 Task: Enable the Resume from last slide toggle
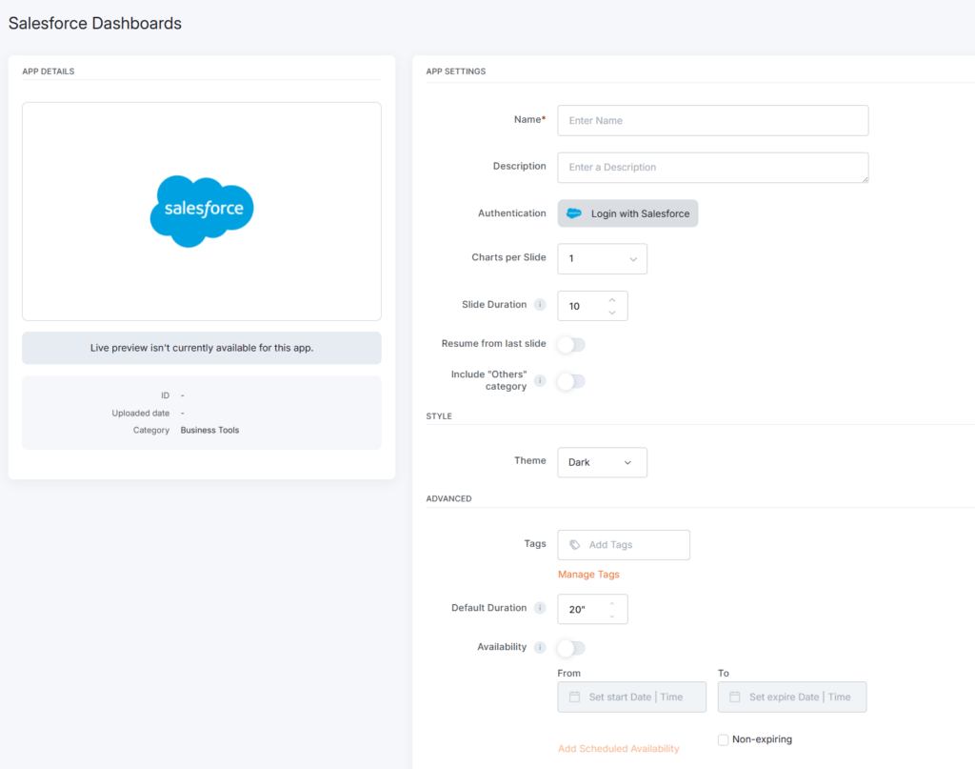point(571,344)
